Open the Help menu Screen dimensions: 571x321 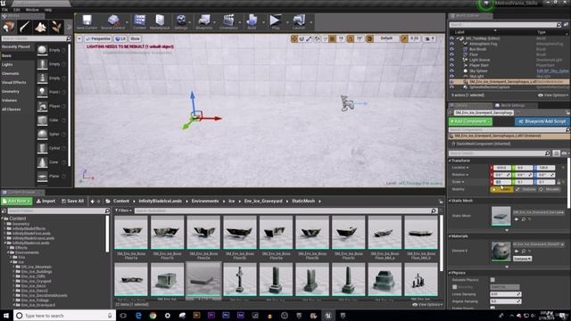(x=48, y=10)
